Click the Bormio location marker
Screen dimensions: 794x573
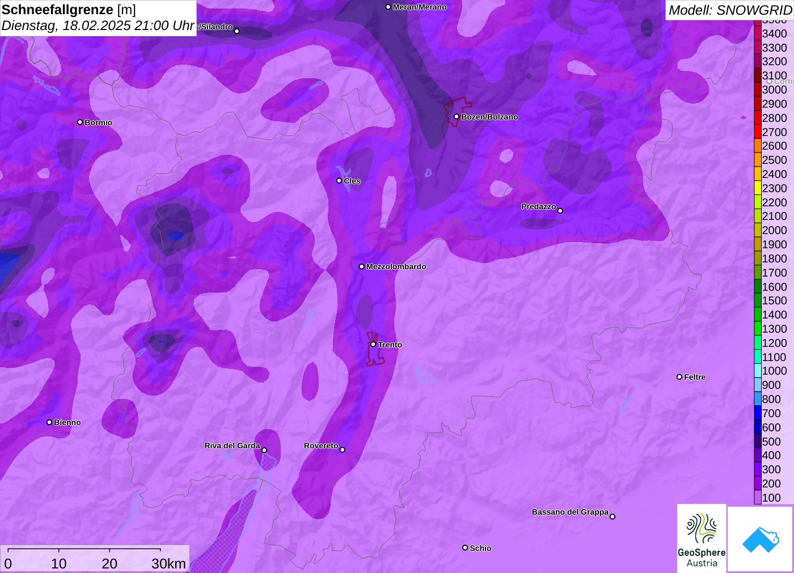(80, 122)
